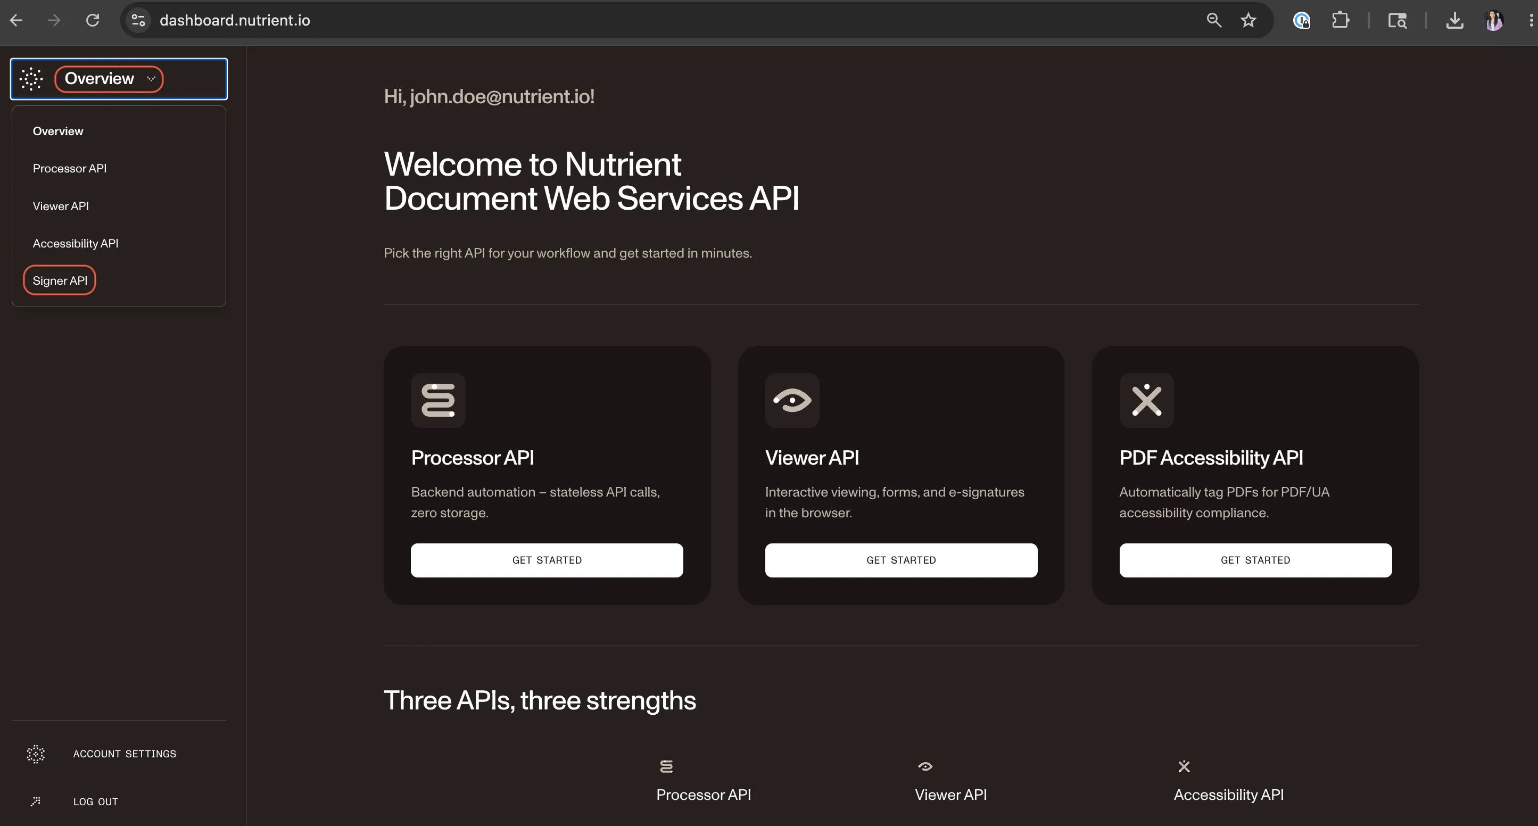
Task: Click the Account Settings gear icon
Action: click(x=36, y=754)
